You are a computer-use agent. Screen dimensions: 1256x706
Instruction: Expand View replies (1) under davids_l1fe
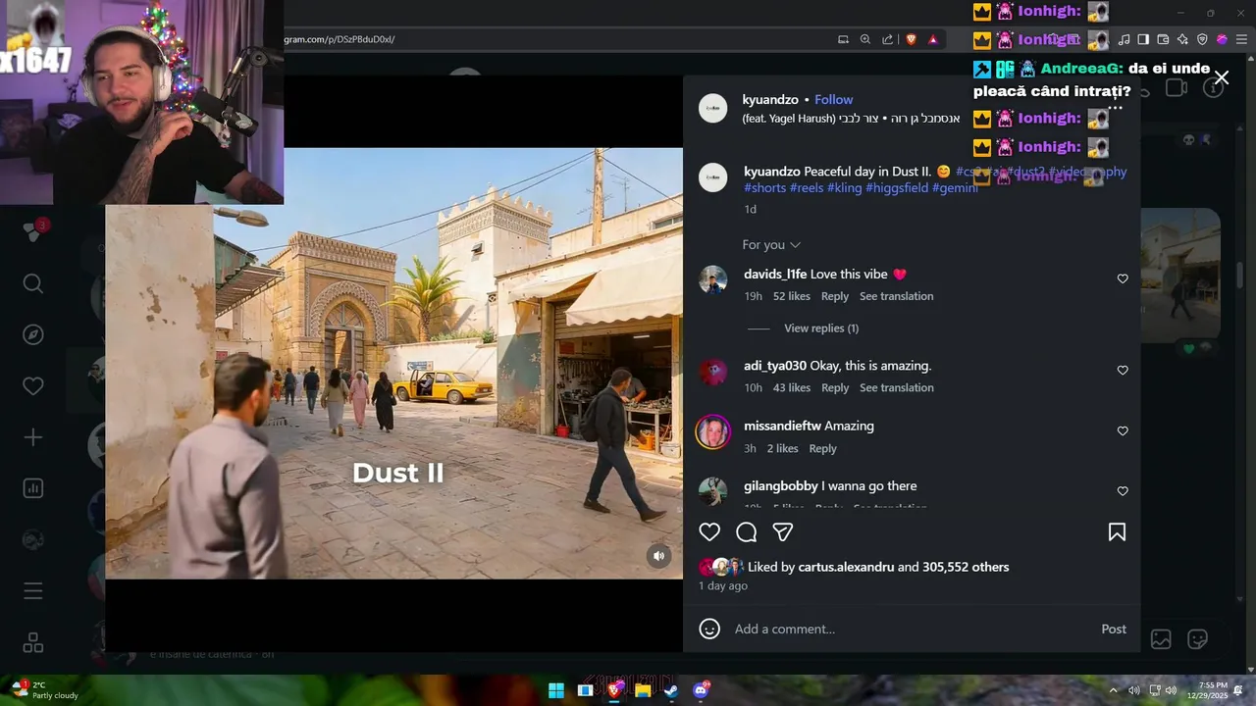(821, 328)
